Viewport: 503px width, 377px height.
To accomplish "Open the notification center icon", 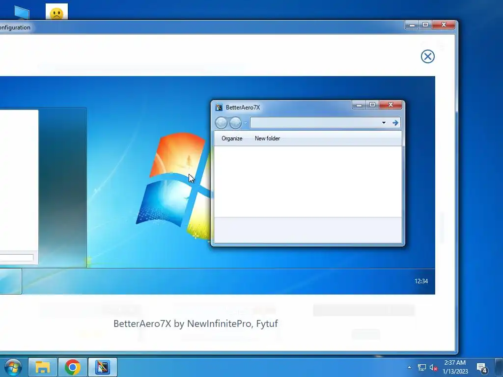I will pyautogui.click(x=482, y=368).
